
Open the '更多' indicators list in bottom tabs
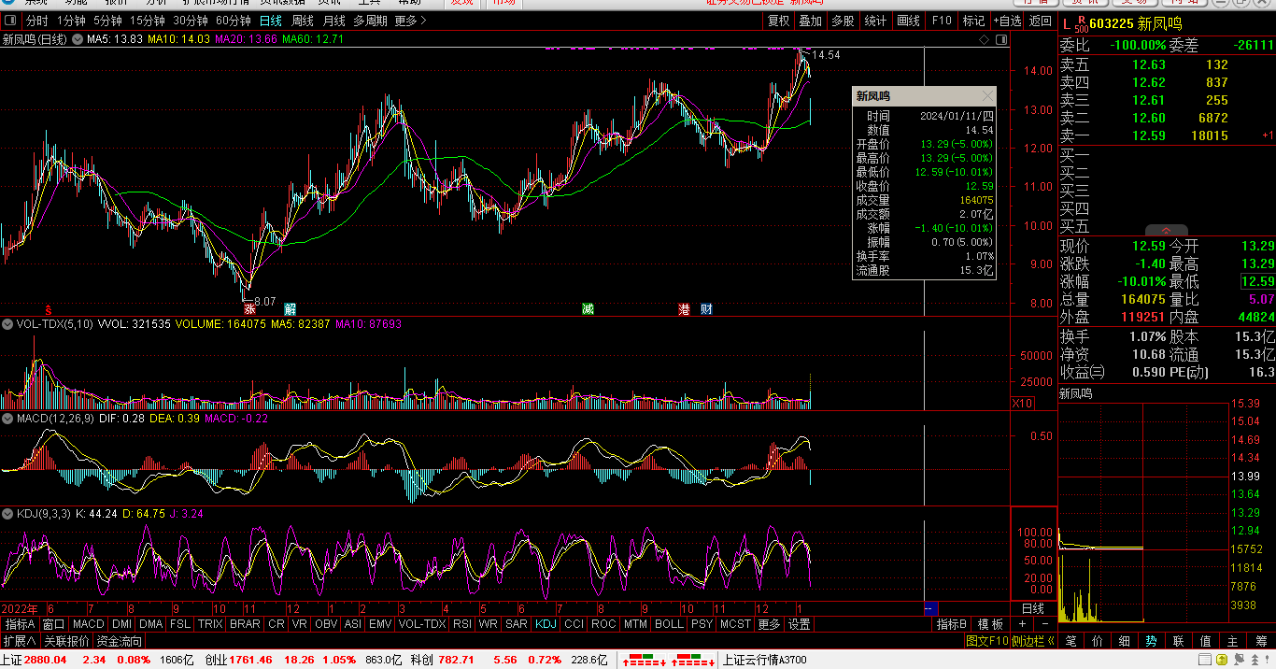coord(769,624)
